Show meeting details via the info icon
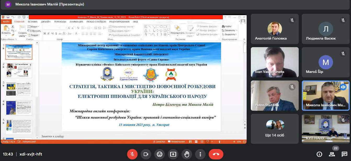351x161 pixels. pyautogui.click(x=319, y=154)
